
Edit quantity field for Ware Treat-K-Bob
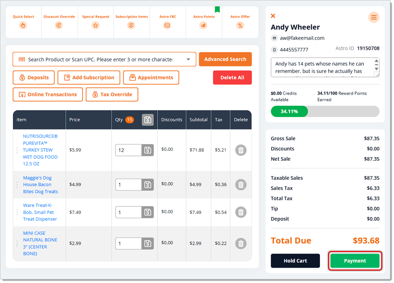pos(128,212)
